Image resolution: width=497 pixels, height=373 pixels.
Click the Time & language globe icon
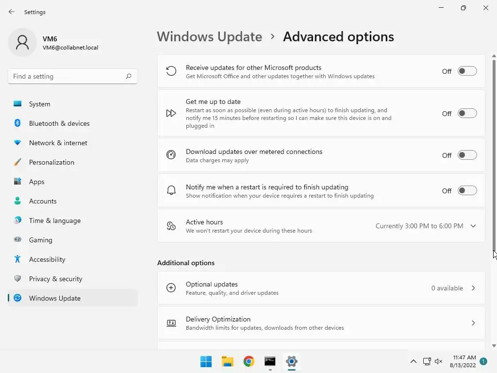(17, 220)
